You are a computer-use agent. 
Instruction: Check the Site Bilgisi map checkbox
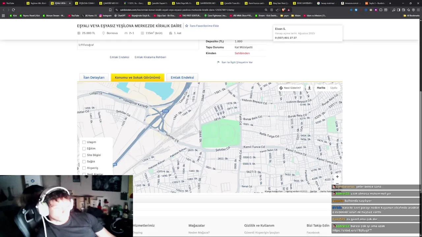pyautogui.click(x=84, y=155)
